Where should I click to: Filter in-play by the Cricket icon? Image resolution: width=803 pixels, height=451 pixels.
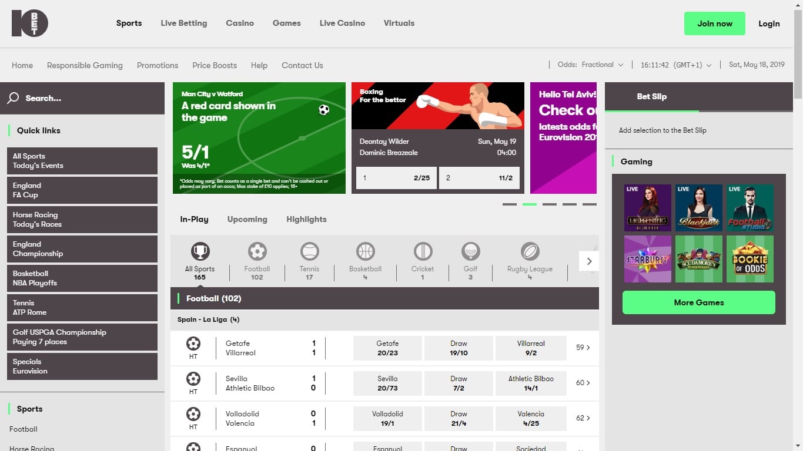click(422, 252)
